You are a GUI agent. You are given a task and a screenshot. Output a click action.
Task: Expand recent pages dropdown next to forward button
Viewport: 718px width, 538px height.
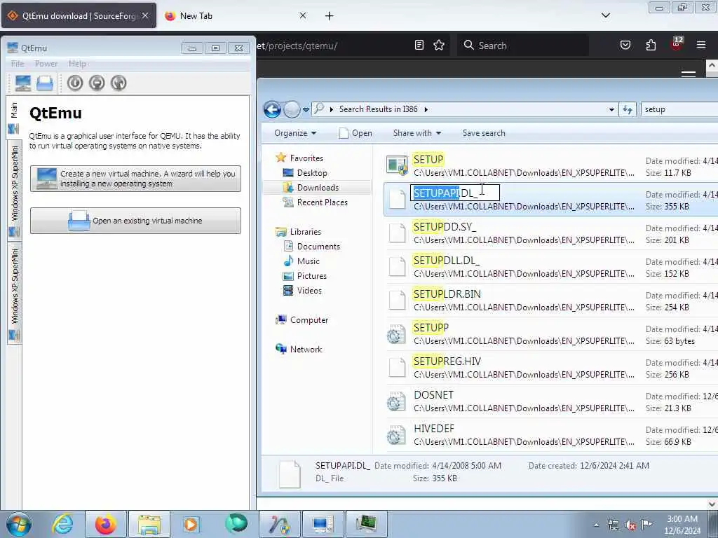click(306, 110)
